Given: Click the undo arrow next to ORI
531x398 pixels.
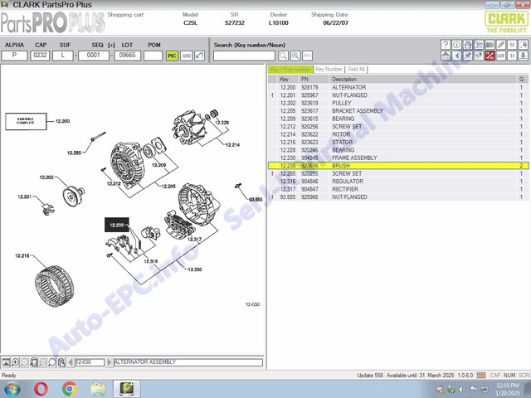Looking at the screenshot, I should click(199, 56).
